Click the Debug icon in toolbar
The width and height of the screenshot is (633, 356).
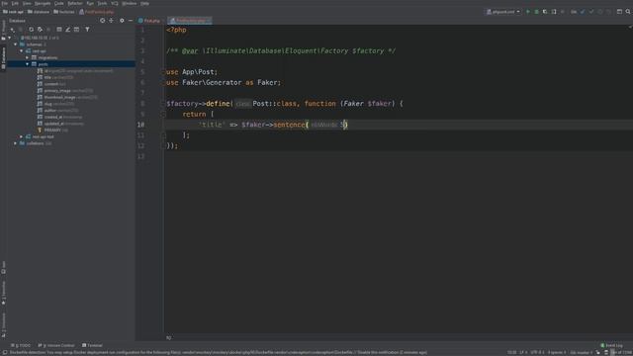click(x=536, y=12)
